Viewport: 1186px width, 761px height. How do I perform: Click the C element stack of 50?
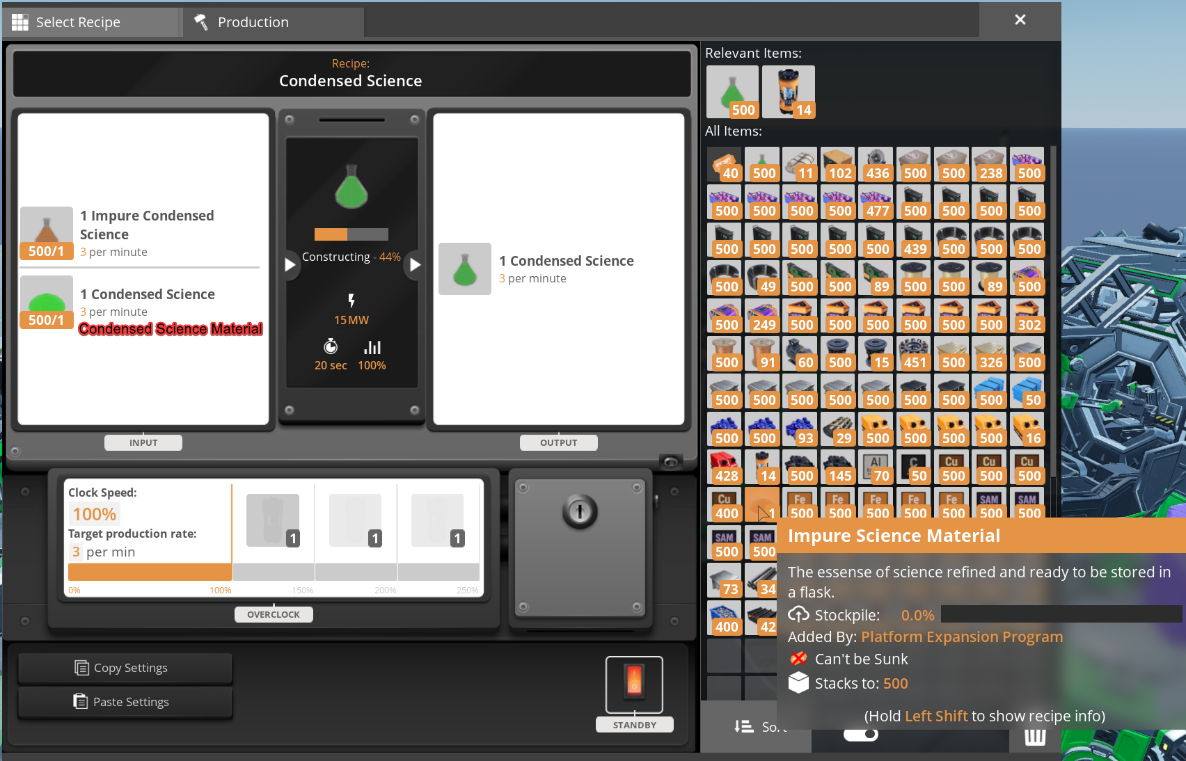tap(914, 467)
